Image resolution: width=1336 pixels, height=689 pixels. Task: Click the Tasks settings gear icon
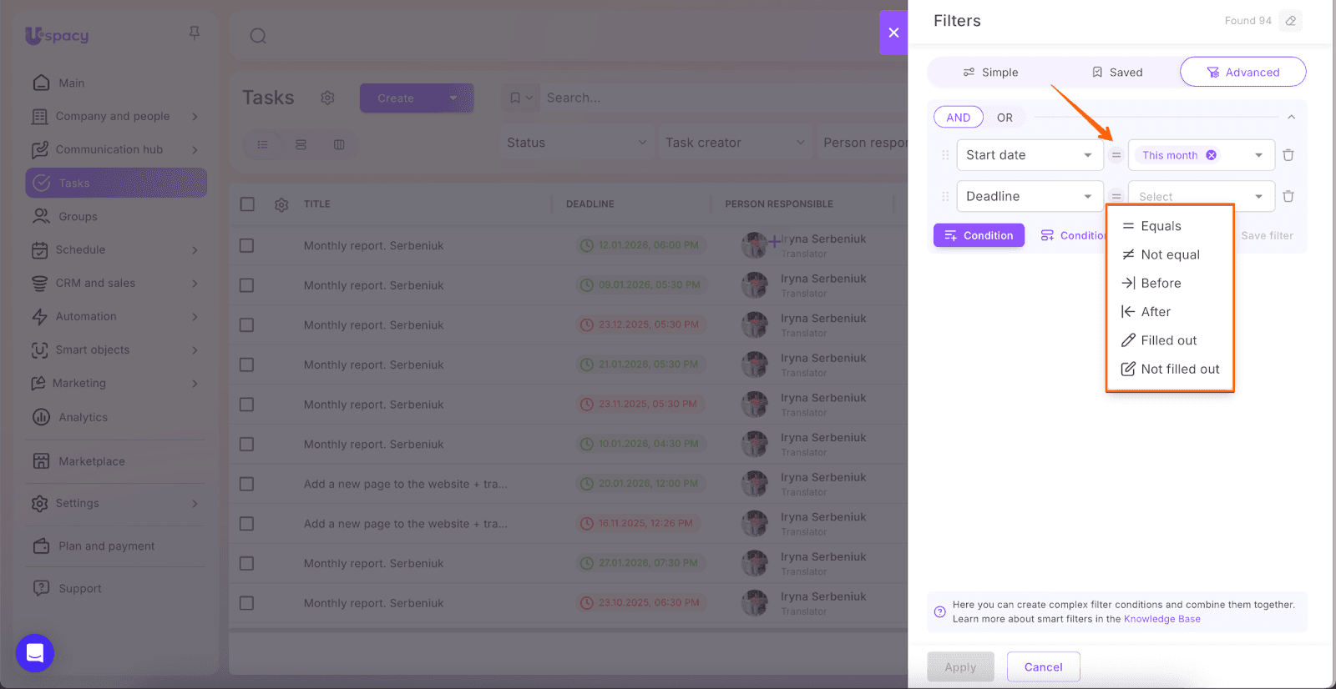(327, 98)
